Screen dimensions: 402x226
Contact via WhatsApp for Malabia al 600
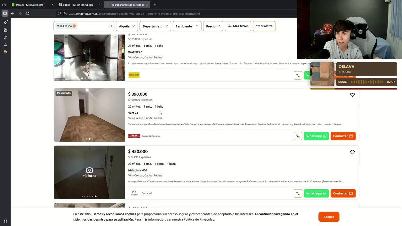click(x=316, y=193)
